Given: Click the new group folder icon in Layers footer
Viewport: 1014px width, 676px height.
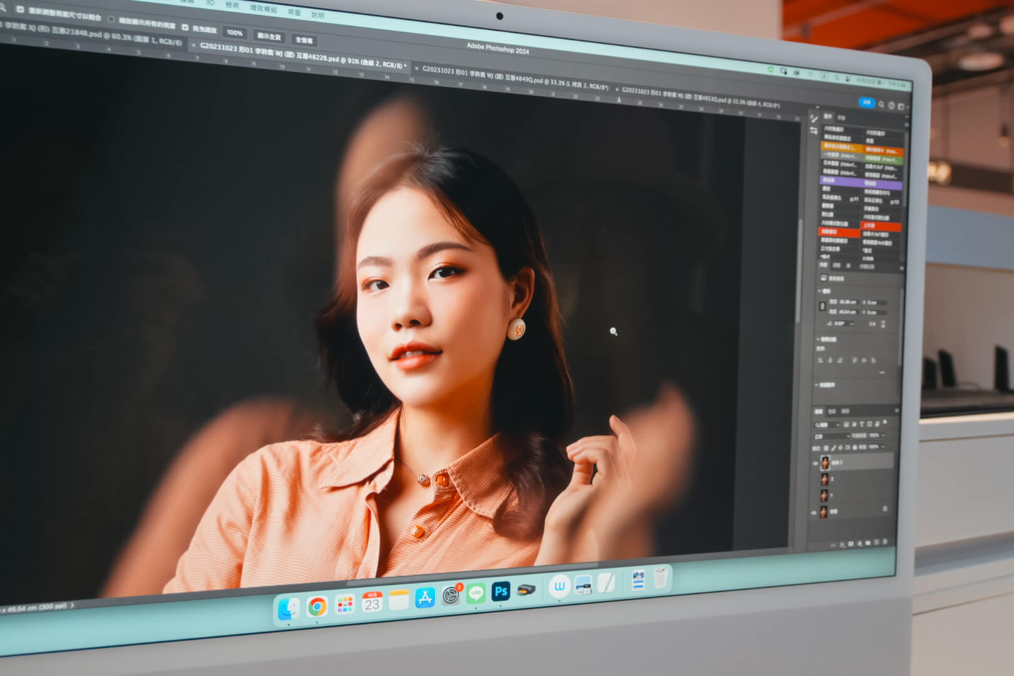Looking at the screenshot, I should [868, 543].
